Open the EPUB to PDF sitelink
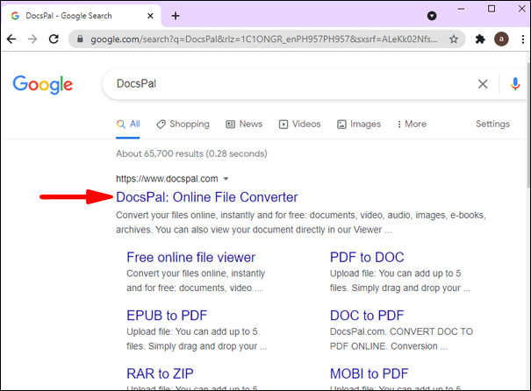Screen dimensions: 531x391 (167, 316)
